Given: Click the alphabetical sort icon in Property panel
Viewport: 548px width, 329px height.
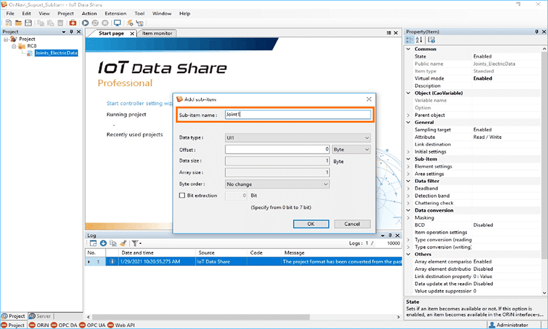Looking at the screenshot, I should pos(419,40).
